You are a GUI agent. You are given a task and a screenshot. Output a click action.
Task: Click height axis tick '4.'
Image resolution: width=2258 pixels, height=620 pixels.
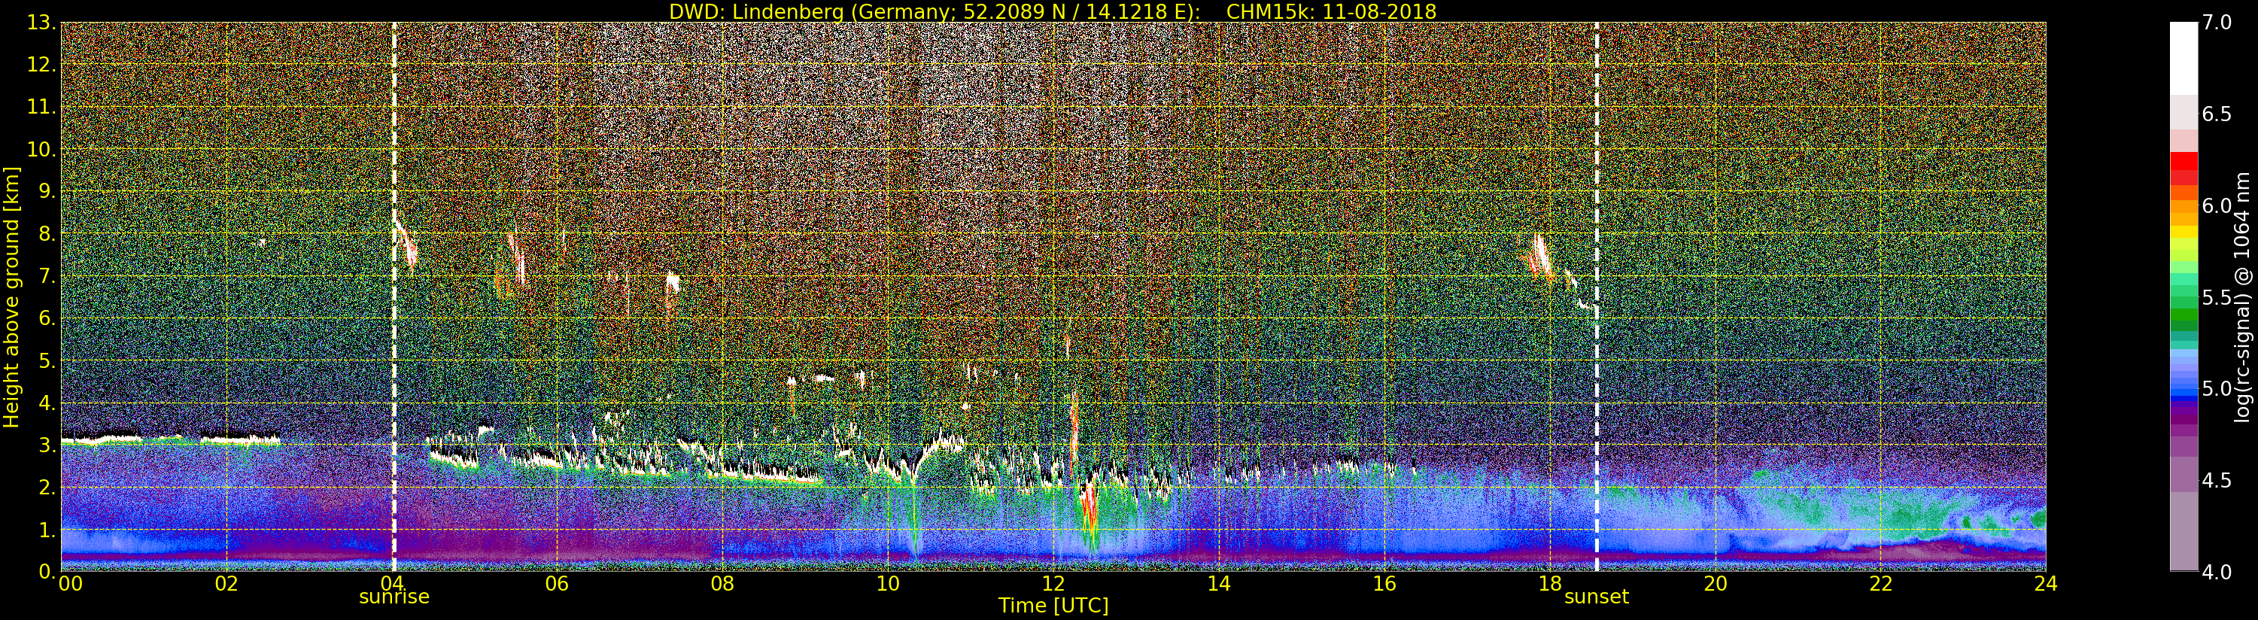click(x=46, y=403)
